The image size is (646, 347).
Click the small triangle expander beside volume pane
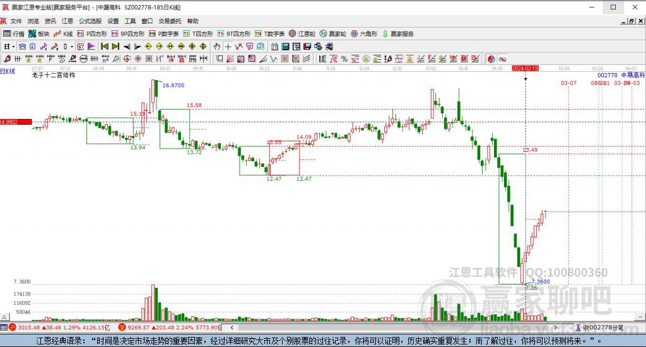(4, 317)
